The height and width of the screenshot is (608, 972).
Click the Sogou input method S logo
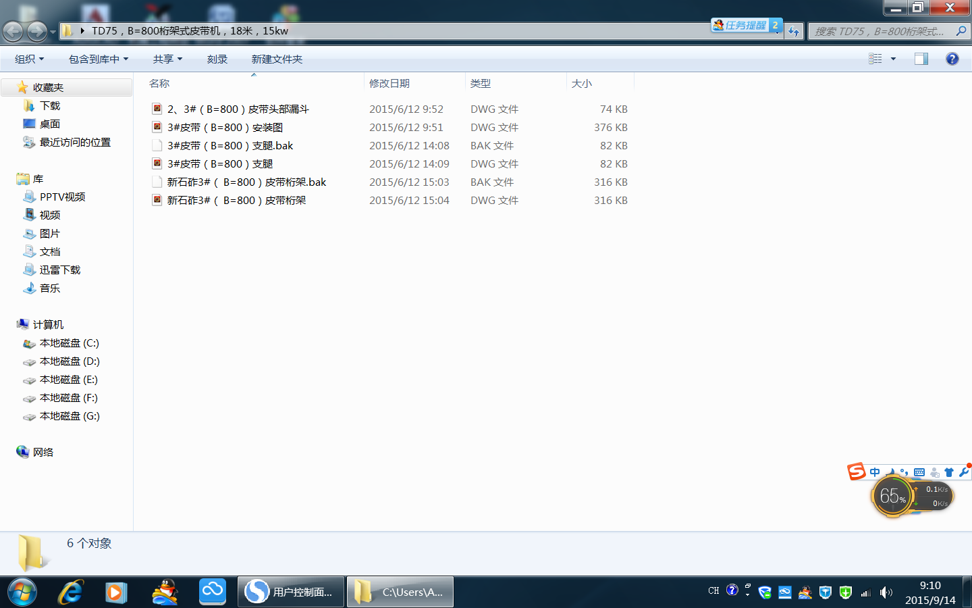tap(857, 471)
